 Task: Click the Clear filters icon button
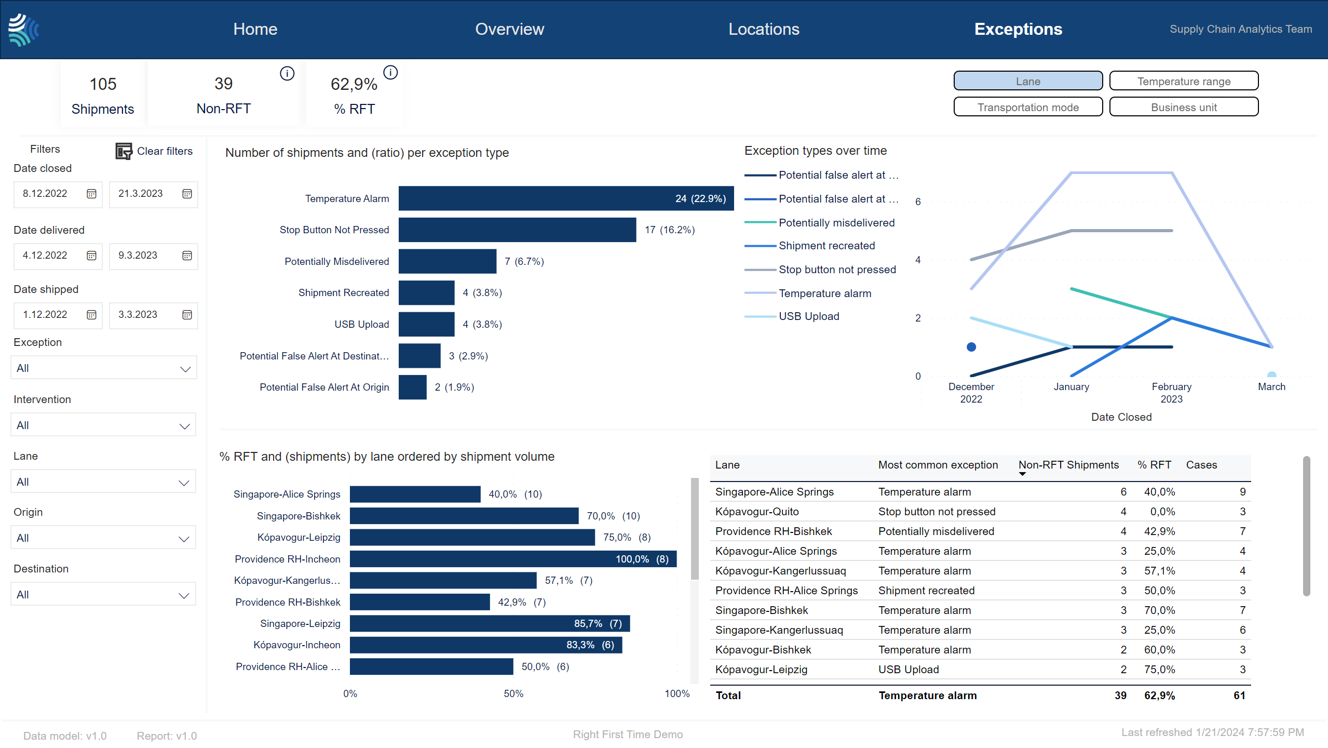[123, 151]
